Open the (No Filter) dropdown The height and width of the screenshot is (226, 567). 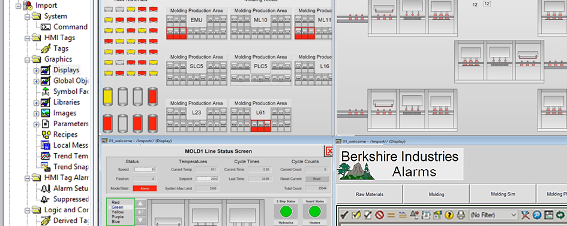(x=494, y=215)
